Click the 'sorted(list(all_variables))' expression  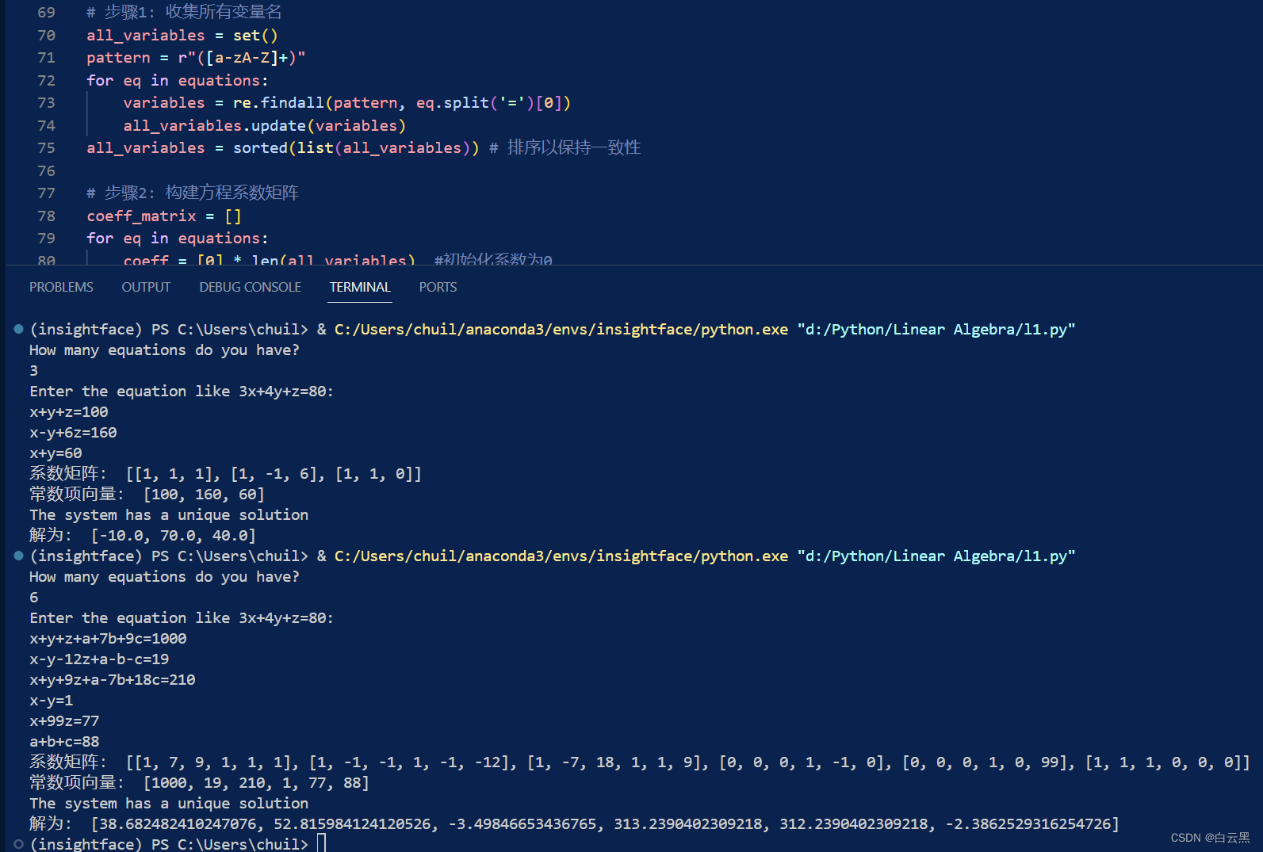click(356, 148)
